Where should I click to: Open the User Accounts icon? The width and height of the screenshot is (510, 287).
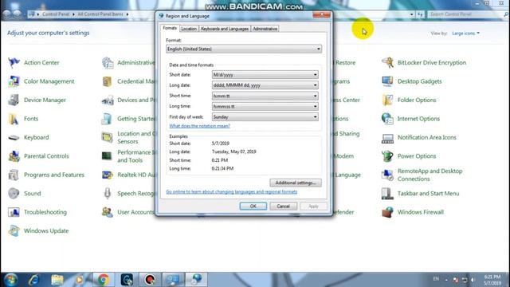click(108, 212)
